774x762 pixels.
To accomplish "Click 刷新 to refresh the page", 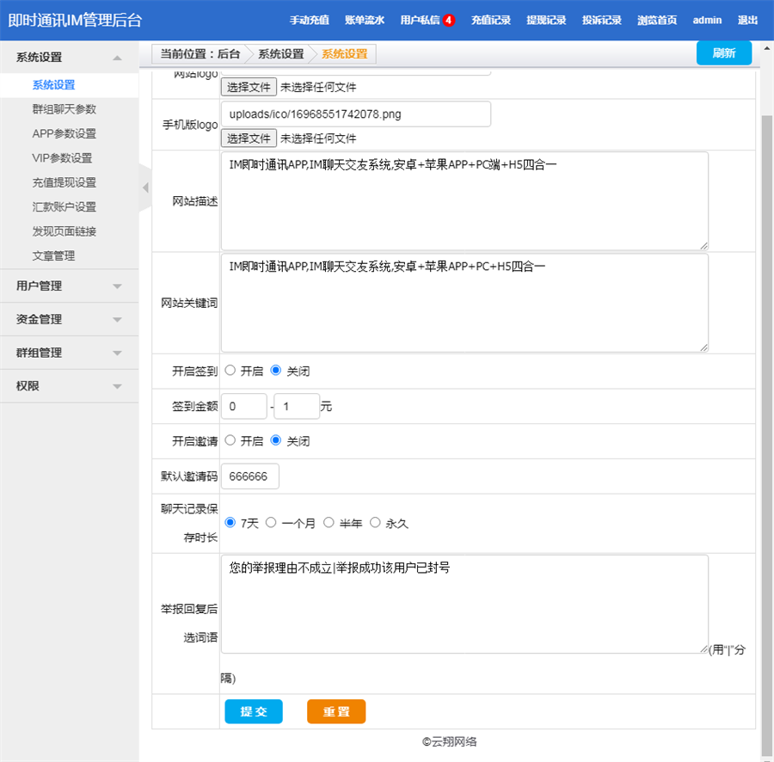I will click(725, 52).
